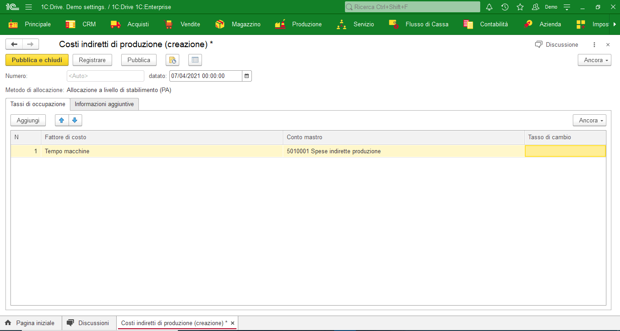Open the 1C main logo menu
Screen dimensions: 620x331
coord(12,7)
